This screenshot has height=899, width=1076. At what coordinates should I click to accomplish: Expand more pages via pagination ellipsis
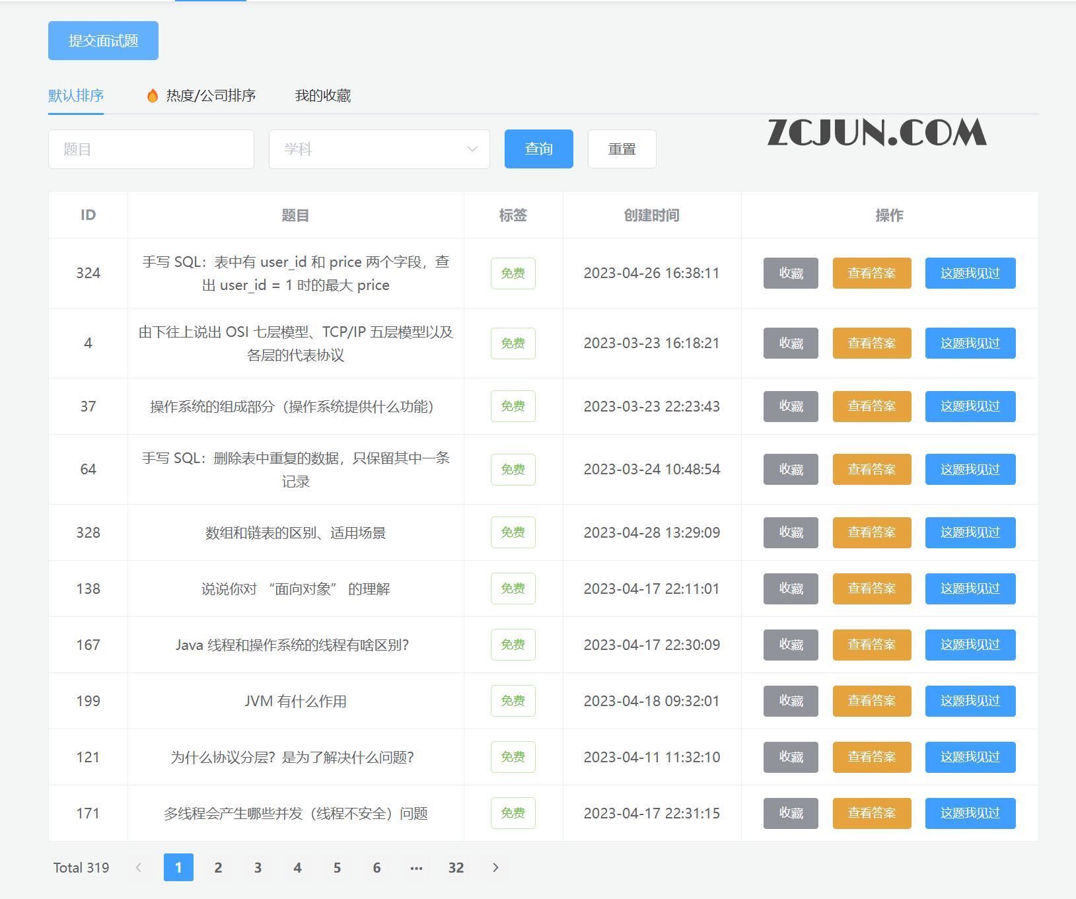tap(416, 868)
